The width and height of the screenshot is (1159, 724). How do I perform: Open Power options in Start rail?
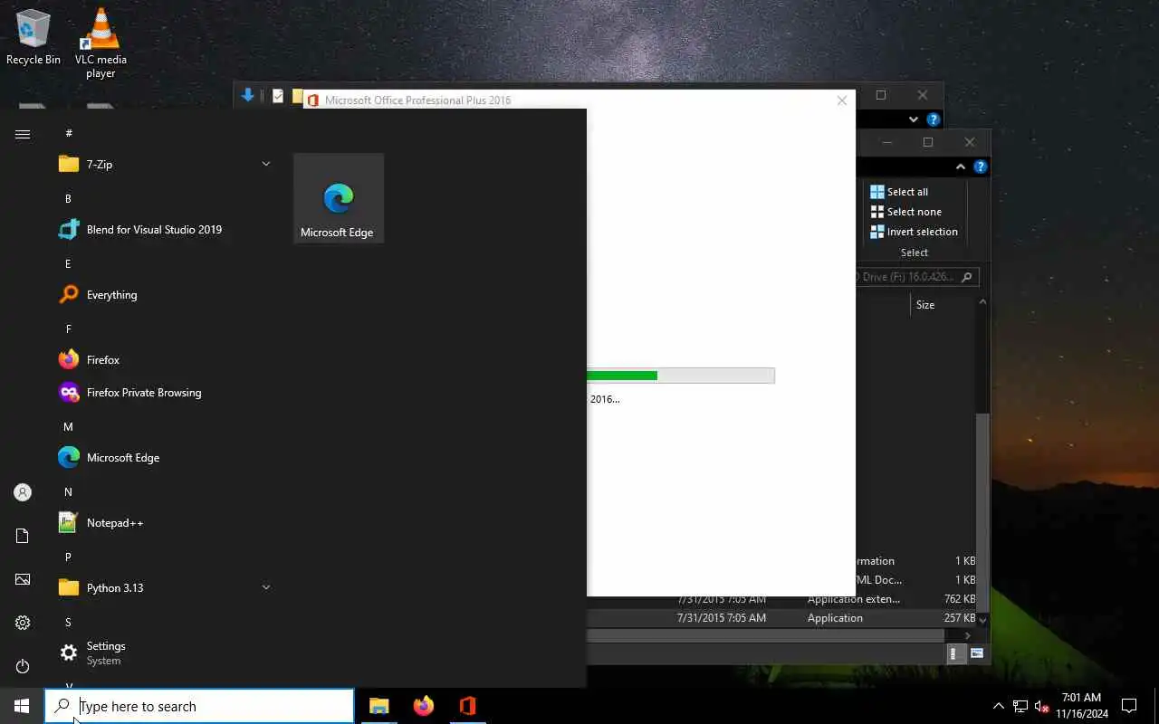click(x=23, y=666)
